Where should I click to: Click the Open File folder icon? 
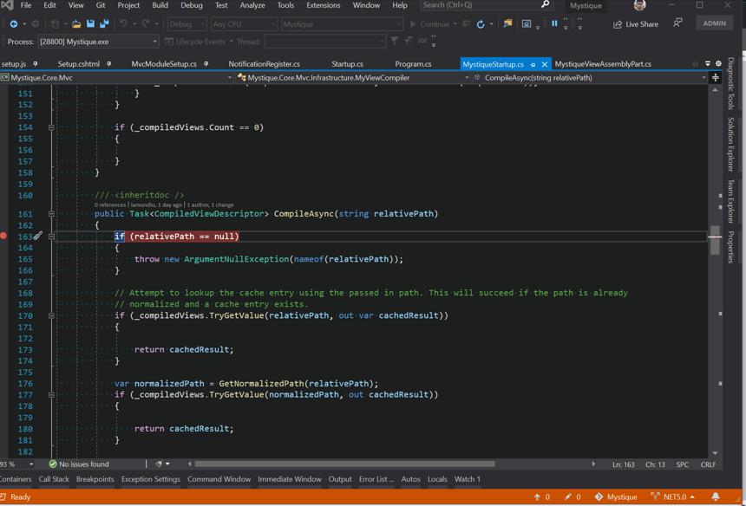(76, 23)
